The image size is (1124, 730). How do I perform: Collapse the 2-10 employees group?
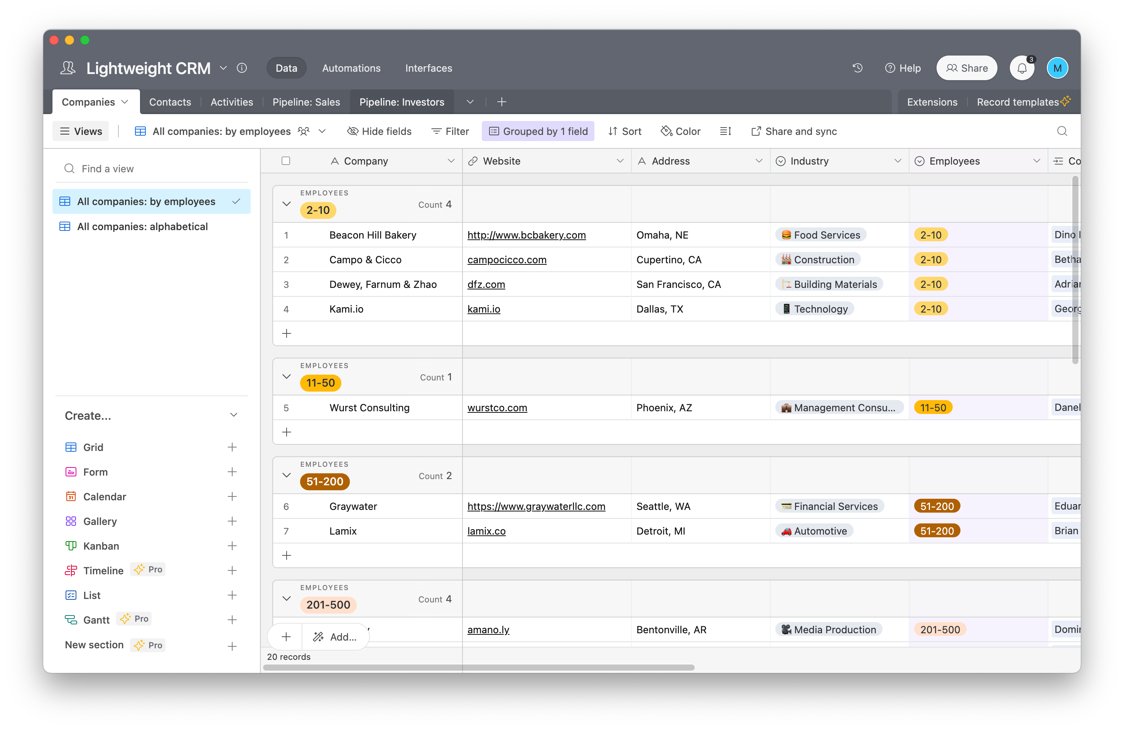286,204
